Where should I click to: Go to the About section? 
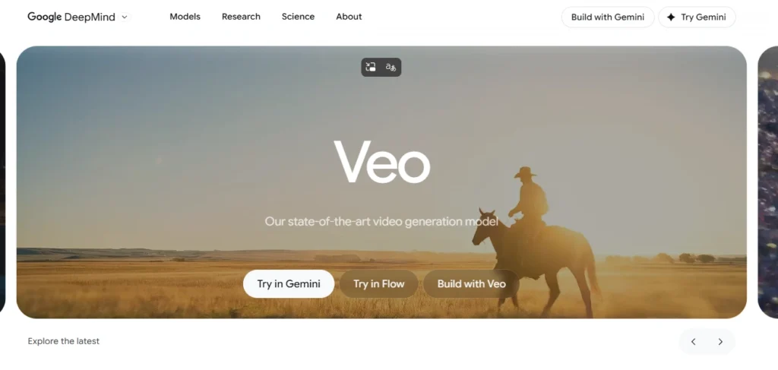(x=349, y=17)
